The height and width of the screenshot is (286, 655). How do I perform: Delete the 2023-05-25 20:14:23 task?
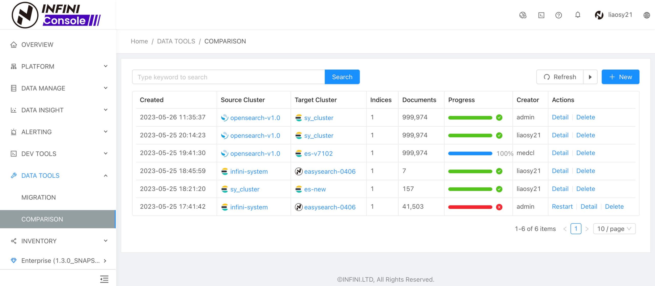(586, 135)
